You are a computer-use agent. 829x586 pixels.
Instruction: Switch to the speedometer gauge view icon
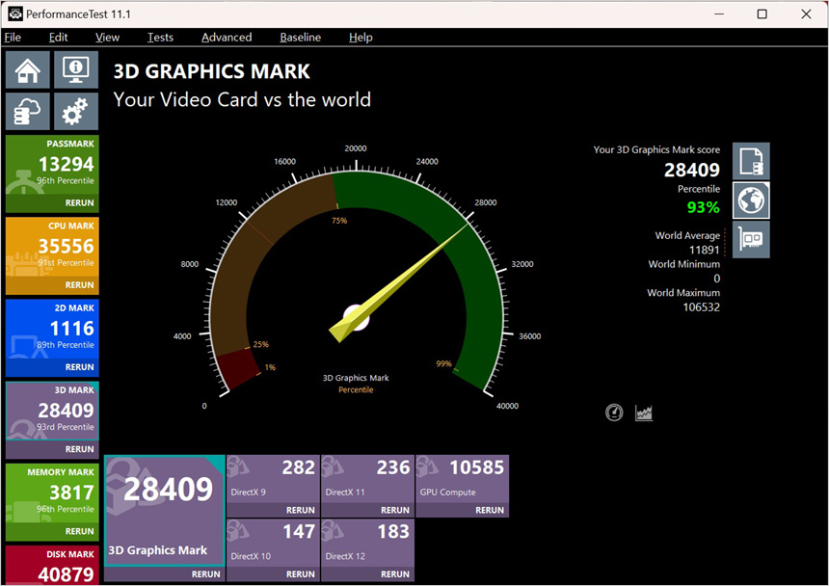tap(614, 413)
